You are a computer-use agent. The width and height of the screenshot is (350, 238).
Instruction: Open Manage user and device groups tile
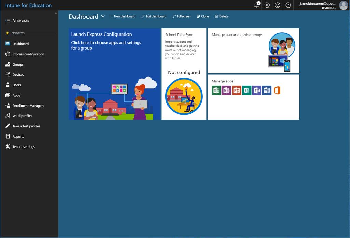(x=253, y=51)
